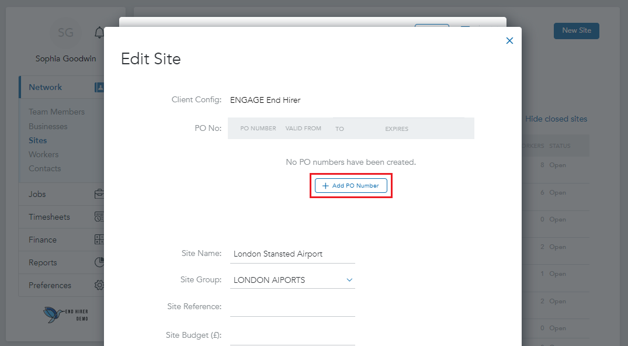Click the Add PO Number button
The image size is (628, 346).
pos(351,186)
